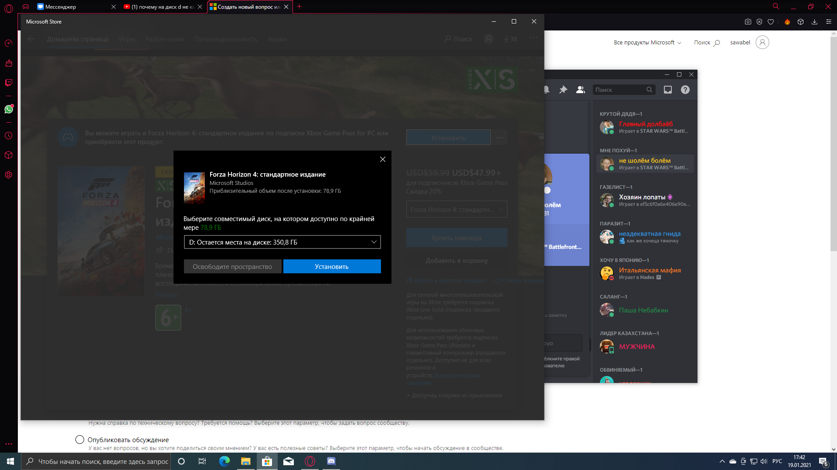The image size is (837, 470).
Task: Click Освободите пространство button
Action: pos(232,266)
